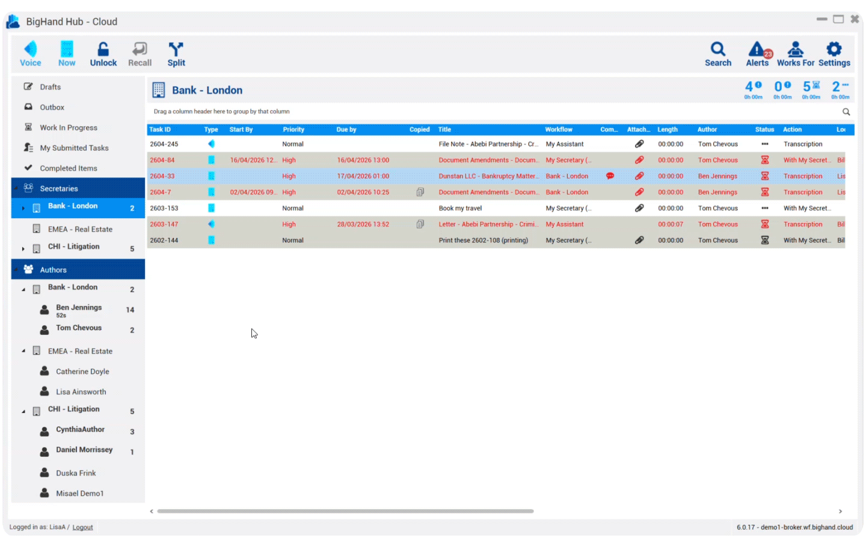The width and height of the screenshot is (866, 553).
Task: Sort by Priority column header
Action: point(293,129)
